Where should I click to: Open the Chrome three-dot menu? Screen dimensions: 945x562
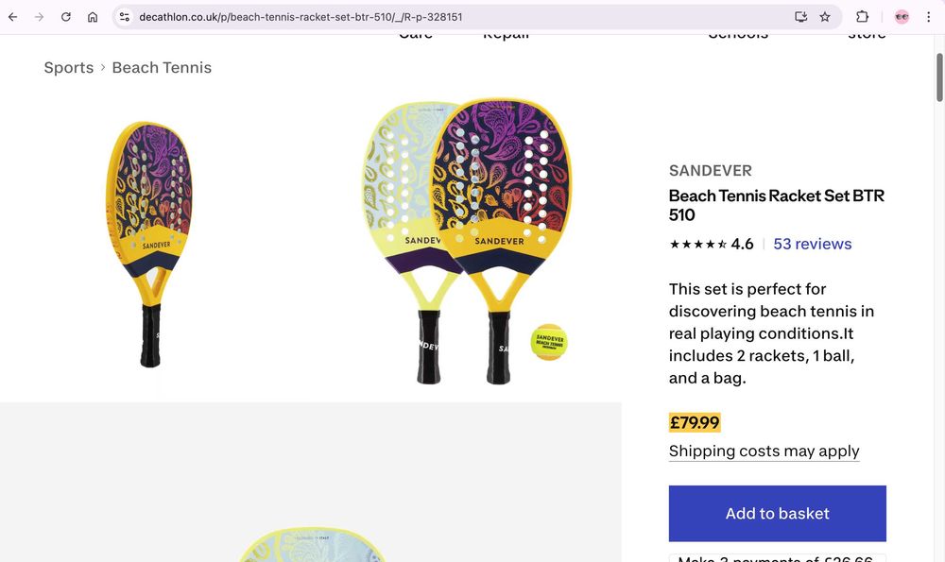[x=931, y=17]
